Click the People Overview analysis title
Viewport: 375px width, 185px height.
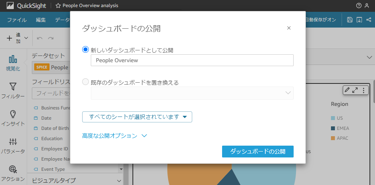point(90,6)
